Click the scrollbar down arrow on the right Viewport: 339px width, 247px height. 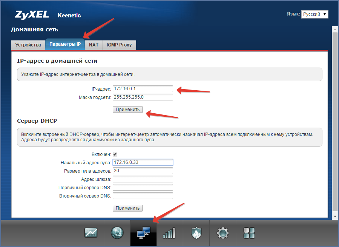point(334,216)
